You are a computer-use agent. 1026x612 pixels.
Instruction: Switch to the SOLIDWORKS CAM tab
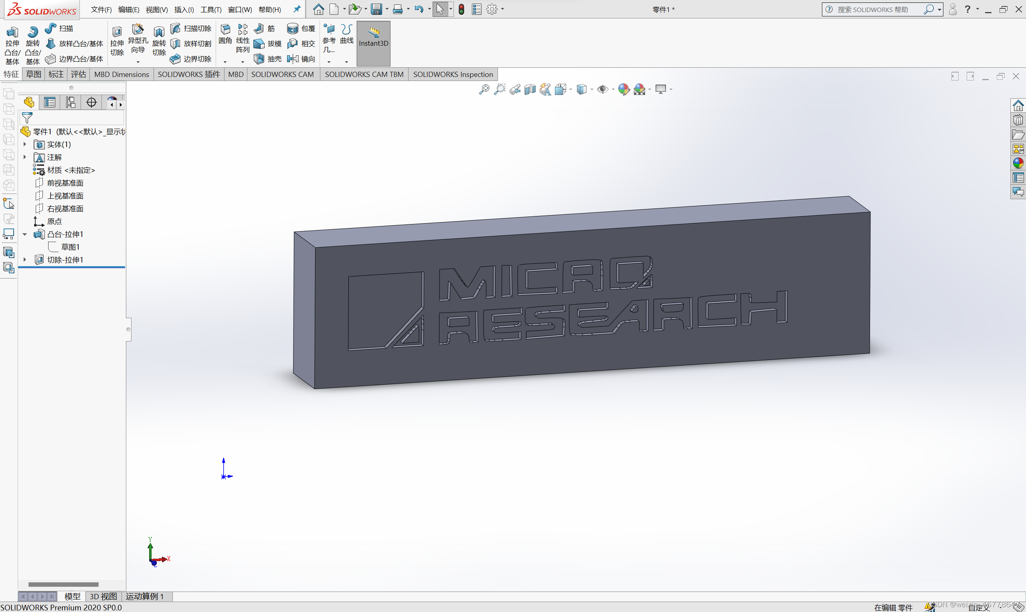pyautogui.click(x=283, y=74)
